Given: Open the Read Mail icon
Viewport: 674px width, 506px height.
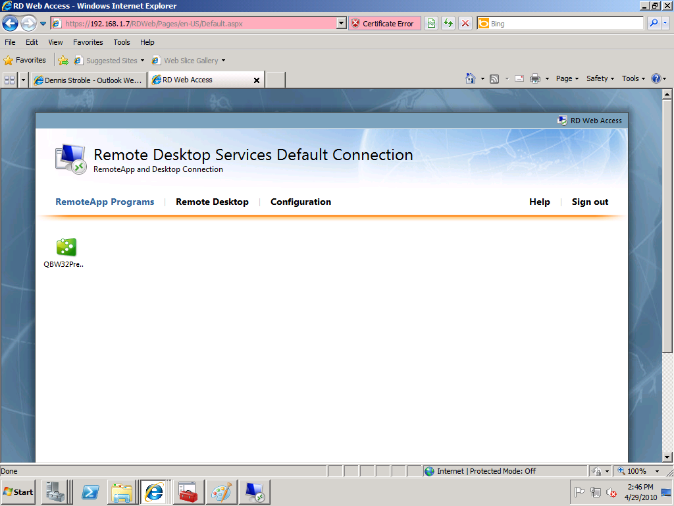Looking at the screenshot, I should pos(519,78).
